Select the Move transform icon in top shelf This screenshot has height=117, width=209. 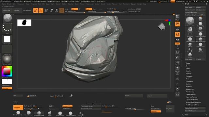(x=46, y=10)
